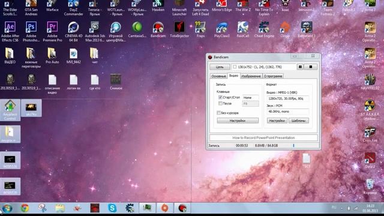This screenshot has width=384, height=216.
Task: Click the Цель target button
Action: (x=220, y=67)
